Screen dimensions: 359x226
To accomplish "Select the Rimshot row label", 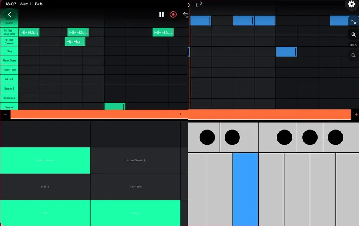I will (x=9, y=98).
